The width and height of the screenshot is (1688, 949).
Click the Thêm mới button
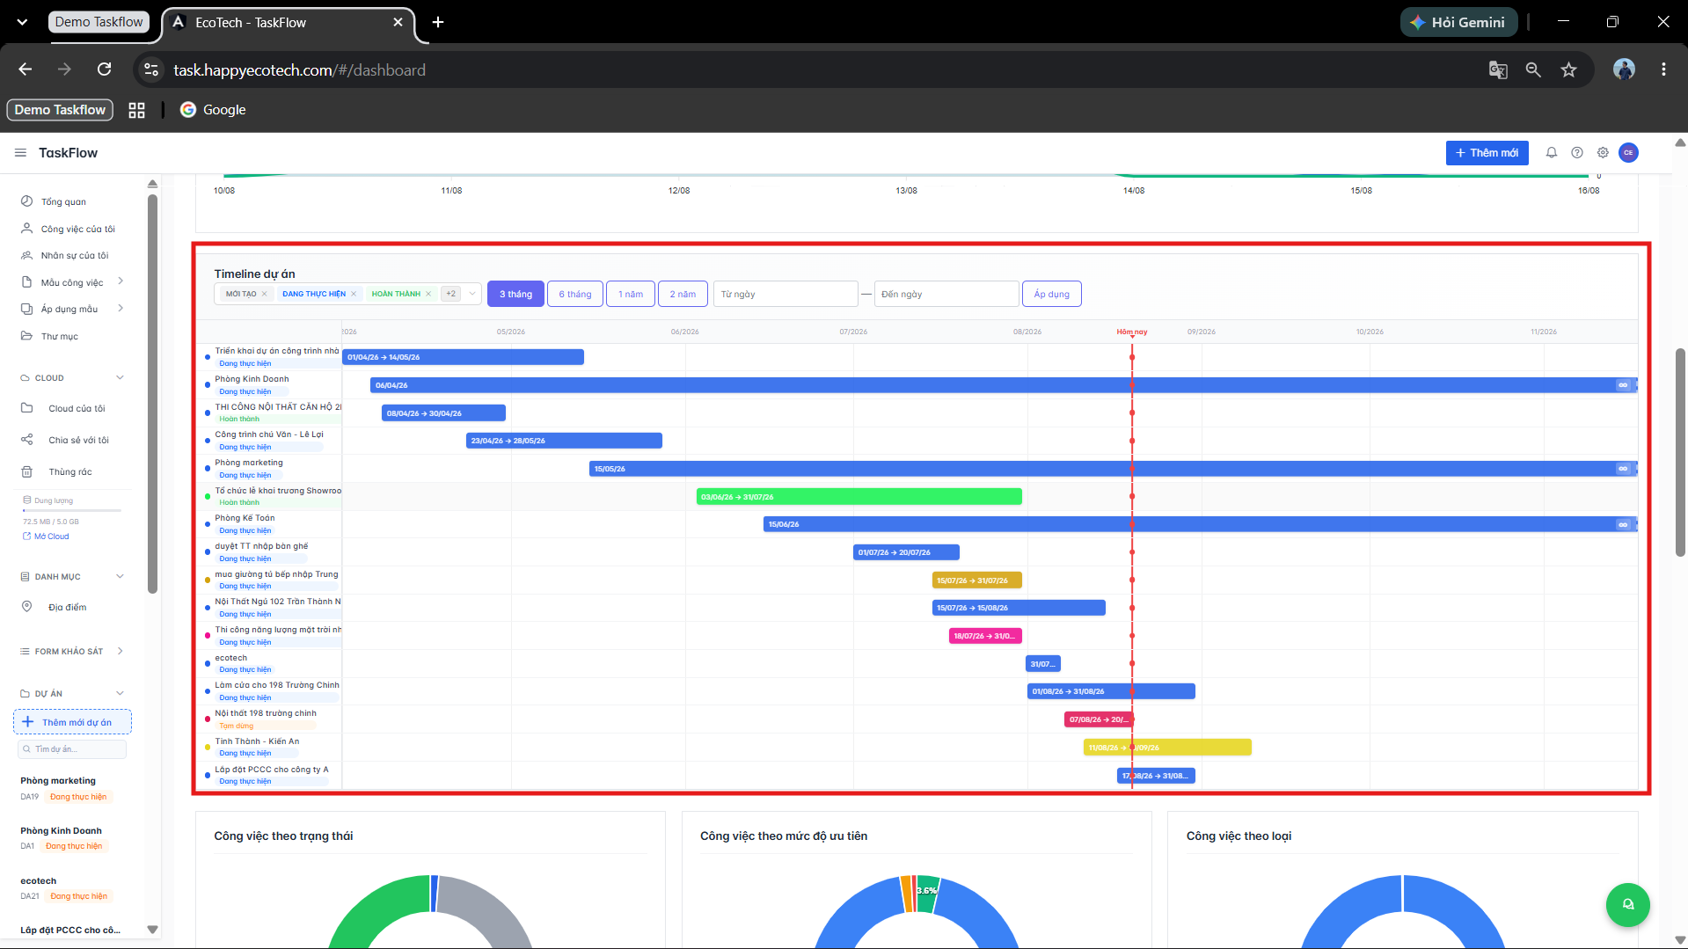(1487, 153)
